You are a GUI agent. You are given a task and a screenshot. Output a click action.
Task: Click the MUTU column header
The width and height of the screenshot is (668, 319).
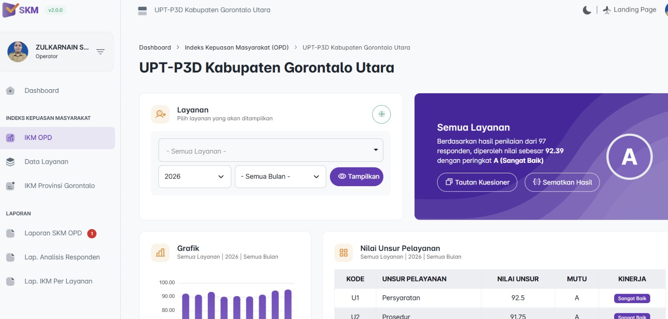point(577,279)
